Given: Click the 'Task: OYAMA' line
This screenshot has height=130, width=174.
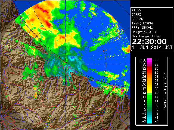Looking at the screenshot, I should click(x=142, y=23).
